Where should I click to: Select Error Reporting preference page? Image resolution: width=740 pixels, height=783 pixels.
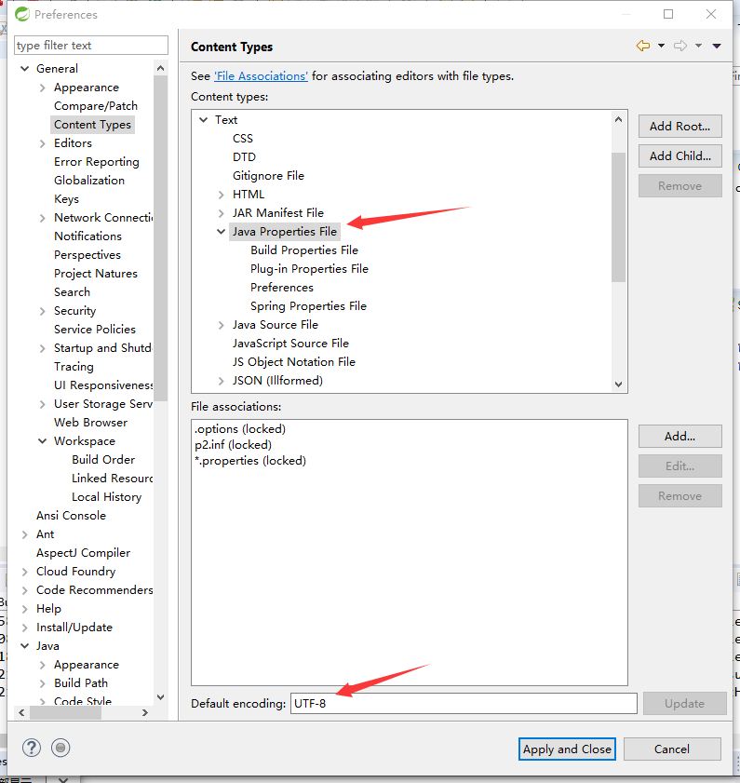[x=97, y=162]
